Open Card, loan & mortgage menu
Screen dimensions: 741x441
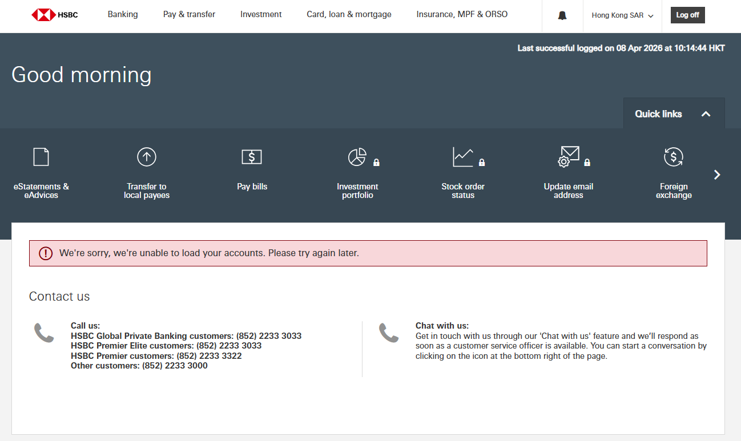[x=349, y=14]
